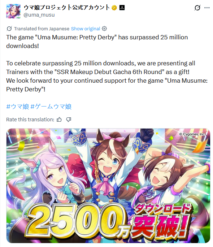This screenshot has height=247, width=213.
Task: Rate translation with thumbs down
Action: coord(69,120)
